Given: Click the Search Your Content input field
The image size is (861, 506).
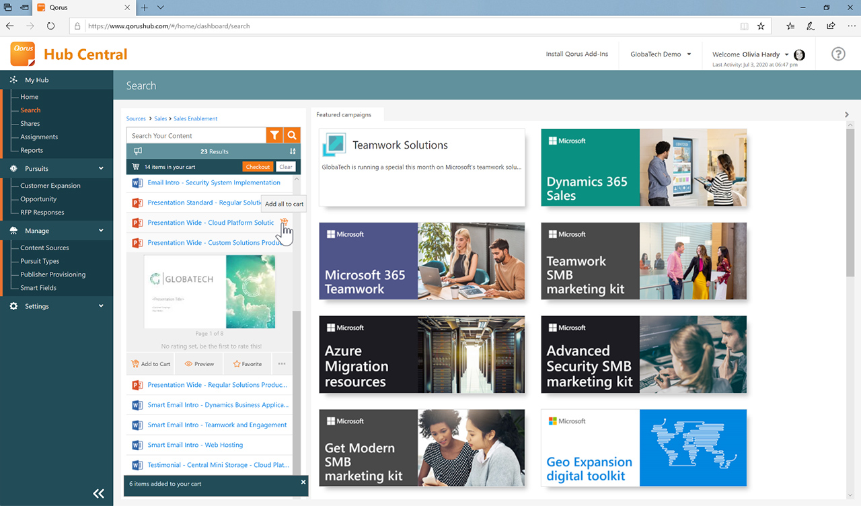Looking at the screenshot, I should (196, 135).
